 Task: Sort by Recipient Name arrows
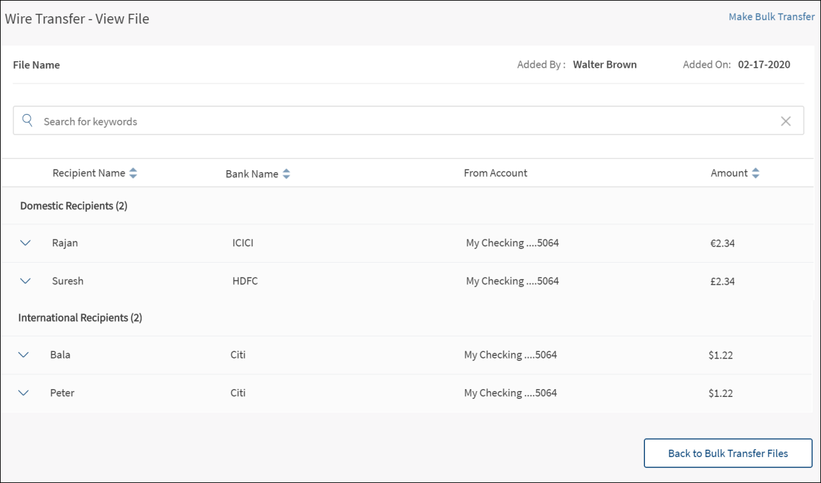click(133, 173)
